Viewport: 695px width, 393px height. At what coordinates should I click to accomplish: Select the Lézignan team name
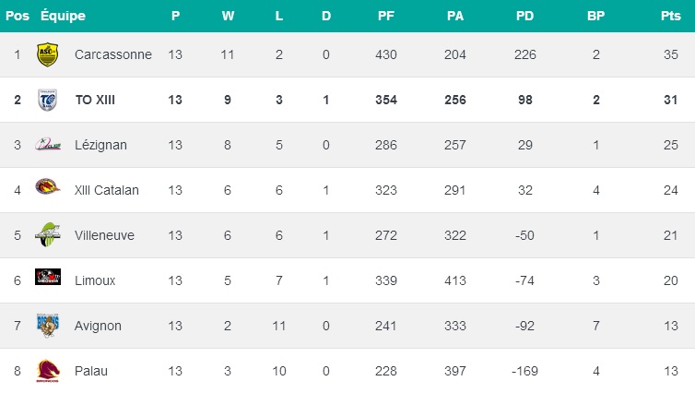[100, 145]
